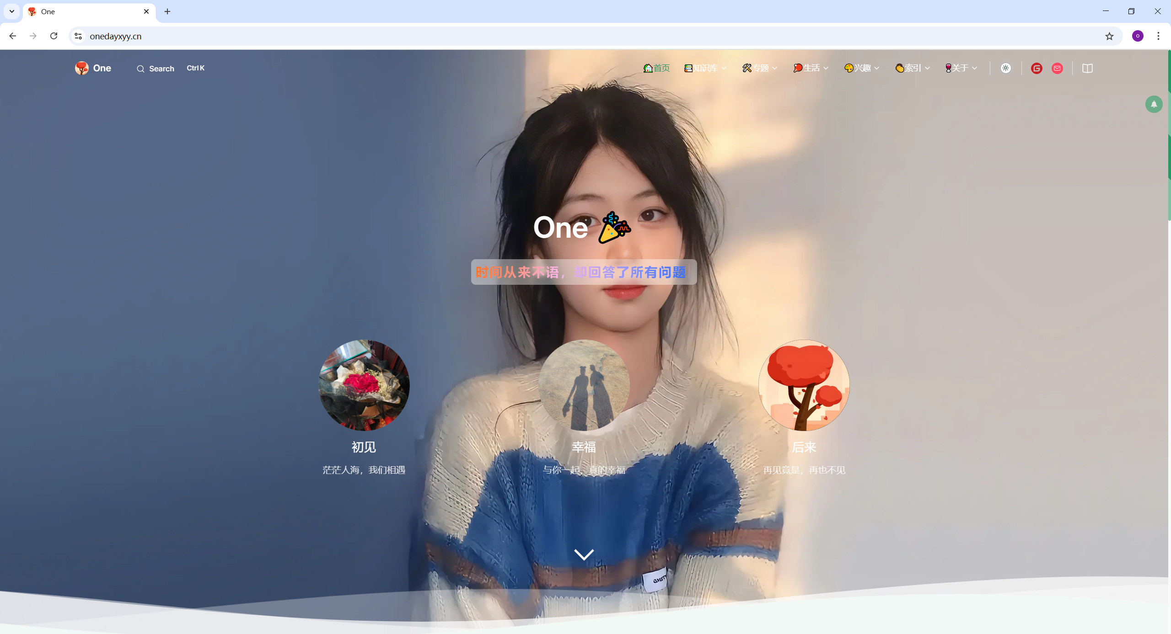Open the 初见 rose bouquet thumbnail

point(364,385)
